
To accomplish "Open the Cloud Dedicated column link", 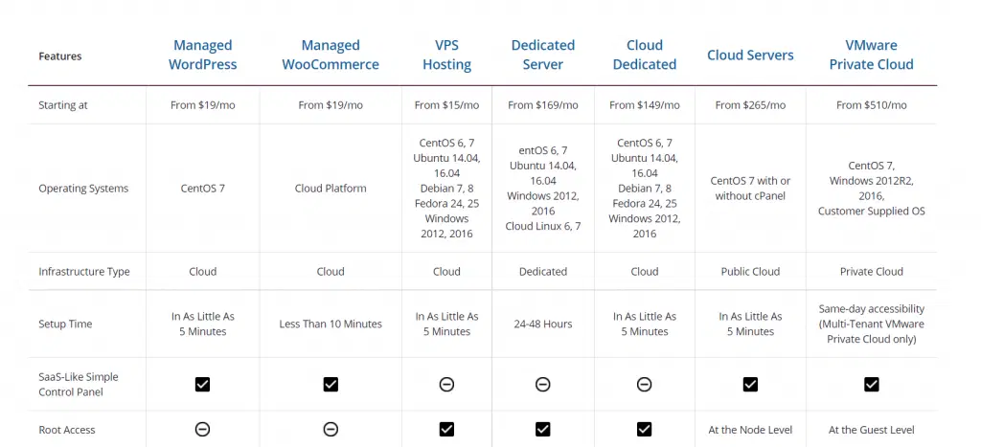I will tap(645, 56).
